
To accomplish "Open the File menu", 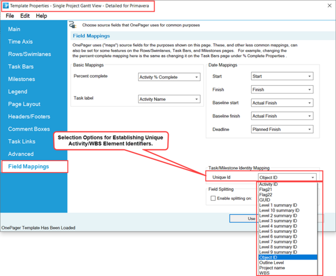I will 10,16.
